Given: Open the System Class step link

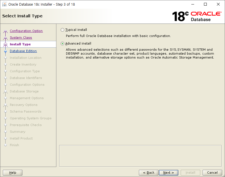Looking at the screenshot, I should tap(21, 38).
